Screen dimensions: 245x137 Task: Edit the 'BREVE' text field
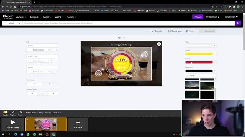coord(42,67)
